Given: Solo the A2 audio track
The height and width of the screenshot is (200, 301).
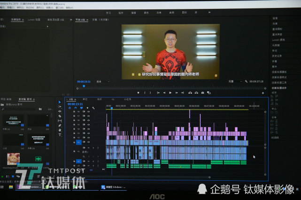Looking at the screenshot, I should point(93,161).
